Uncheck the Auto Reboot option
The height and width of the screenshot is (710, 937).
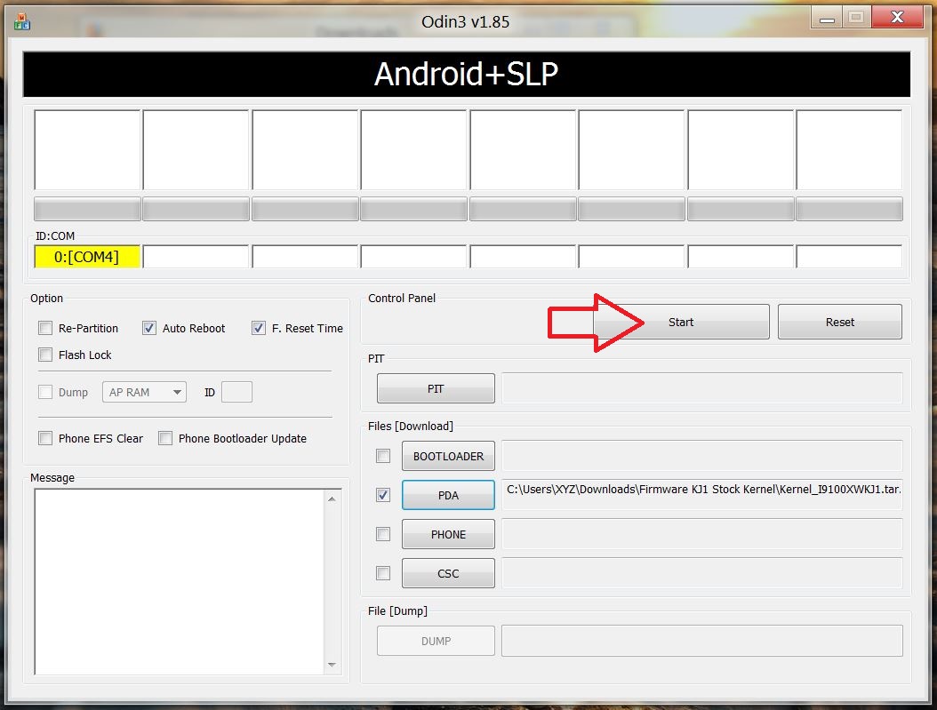(149, 328)
